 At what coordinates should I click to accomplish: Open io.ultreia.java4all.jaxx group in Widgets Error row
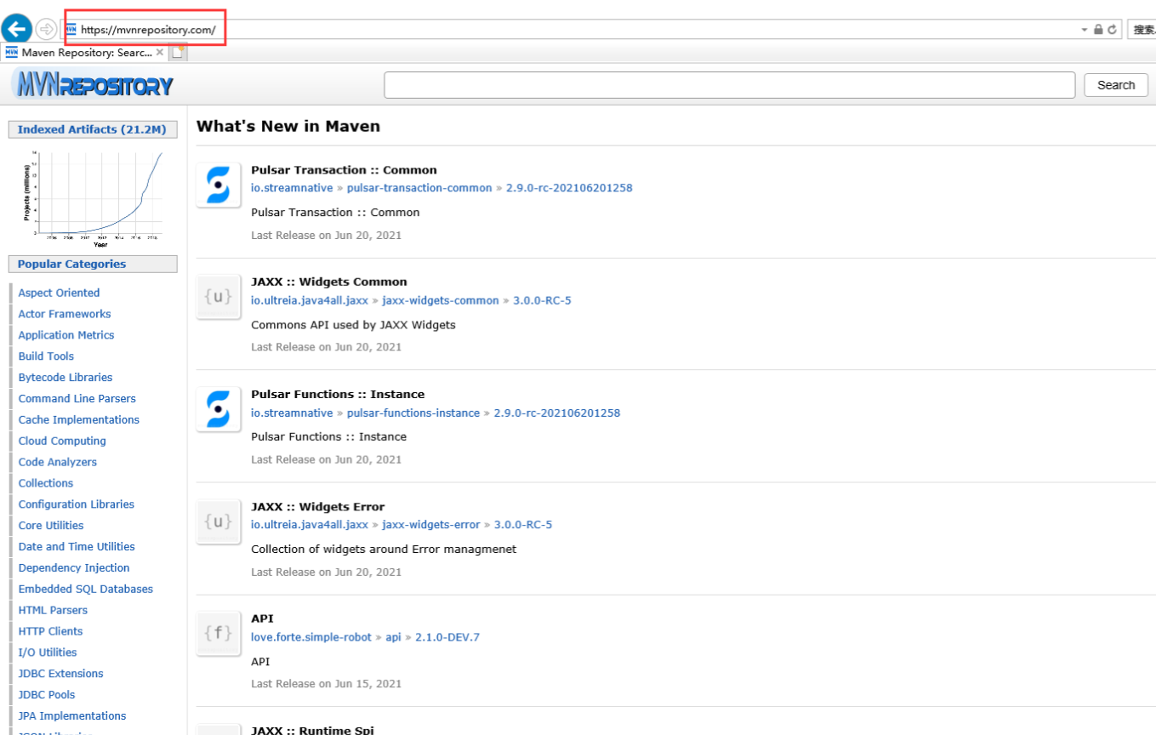point(310,525)
